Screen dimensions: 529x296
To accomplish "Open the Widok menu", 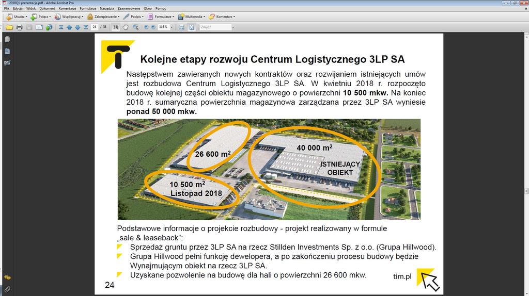I will [30, 8].
